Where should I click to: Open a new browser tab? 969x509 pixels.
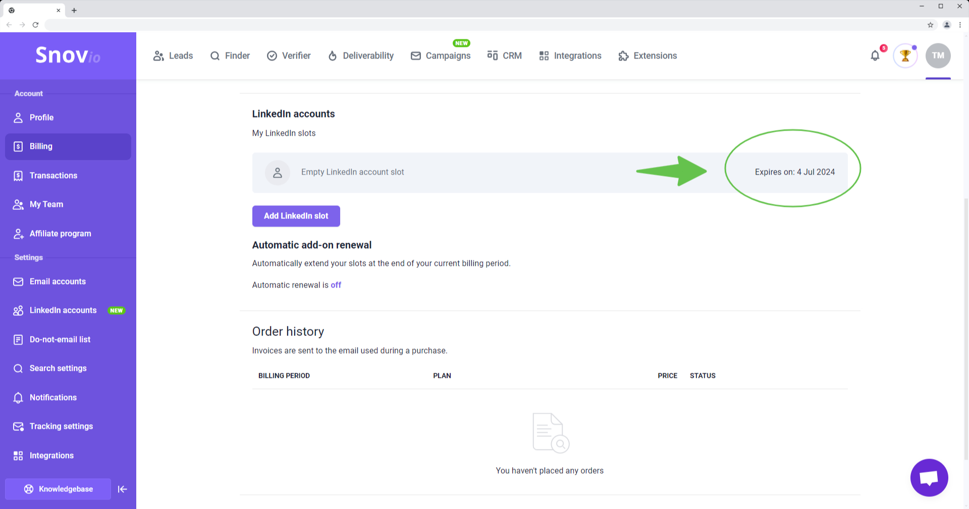[x=74, y=10]
